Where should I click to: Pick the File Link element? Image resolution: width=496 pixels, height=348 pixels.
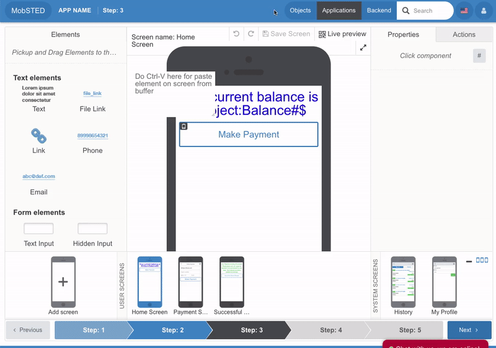tap(92, 100)
